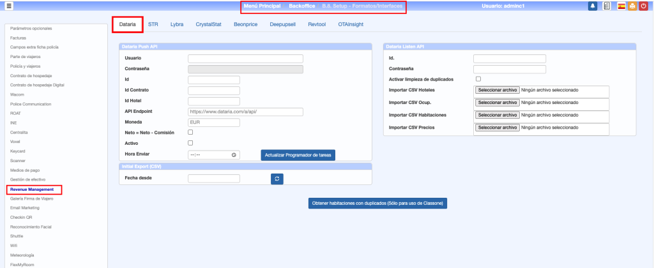This screenshot has height=268, width=654.
Task: Open the document list icon
Action: (x=606, y=6)
